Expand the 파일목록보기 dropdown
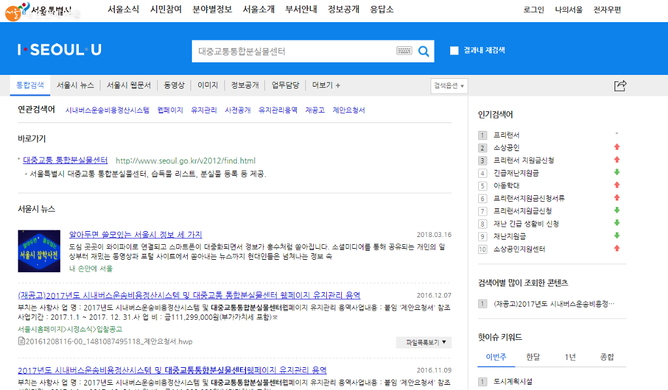The height and width of the screenshot is (390, 668). [x=423, y=342]
